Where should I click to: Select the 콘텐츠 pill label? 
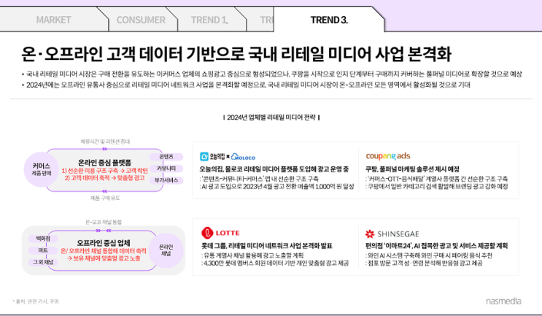(x=166, y=157)
